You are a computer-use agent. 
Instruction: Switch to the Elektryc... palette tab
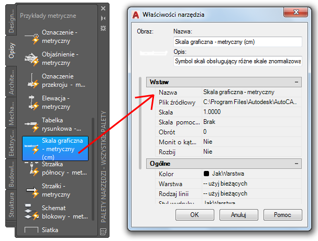(11, 143)
